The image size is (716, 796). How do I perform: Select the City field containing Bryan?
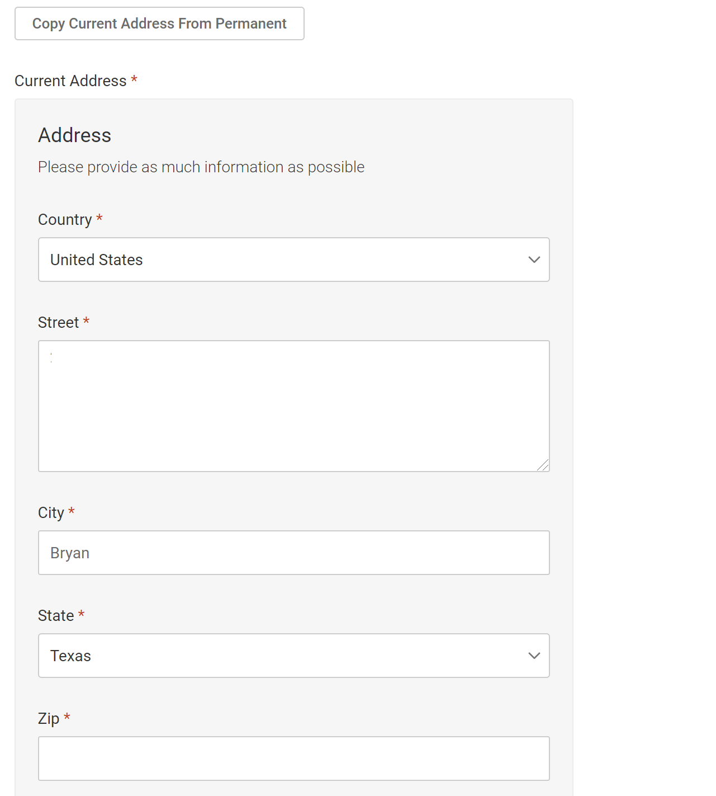(x=294, y=553)
